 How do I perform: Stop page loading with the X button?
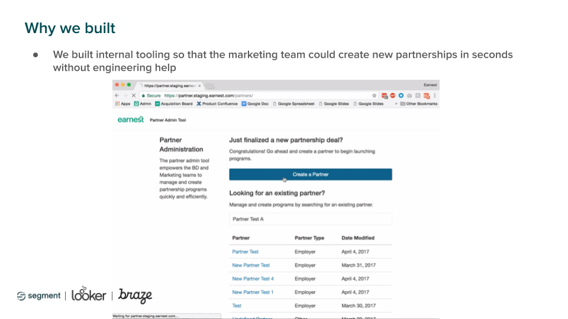pos(134,96)
